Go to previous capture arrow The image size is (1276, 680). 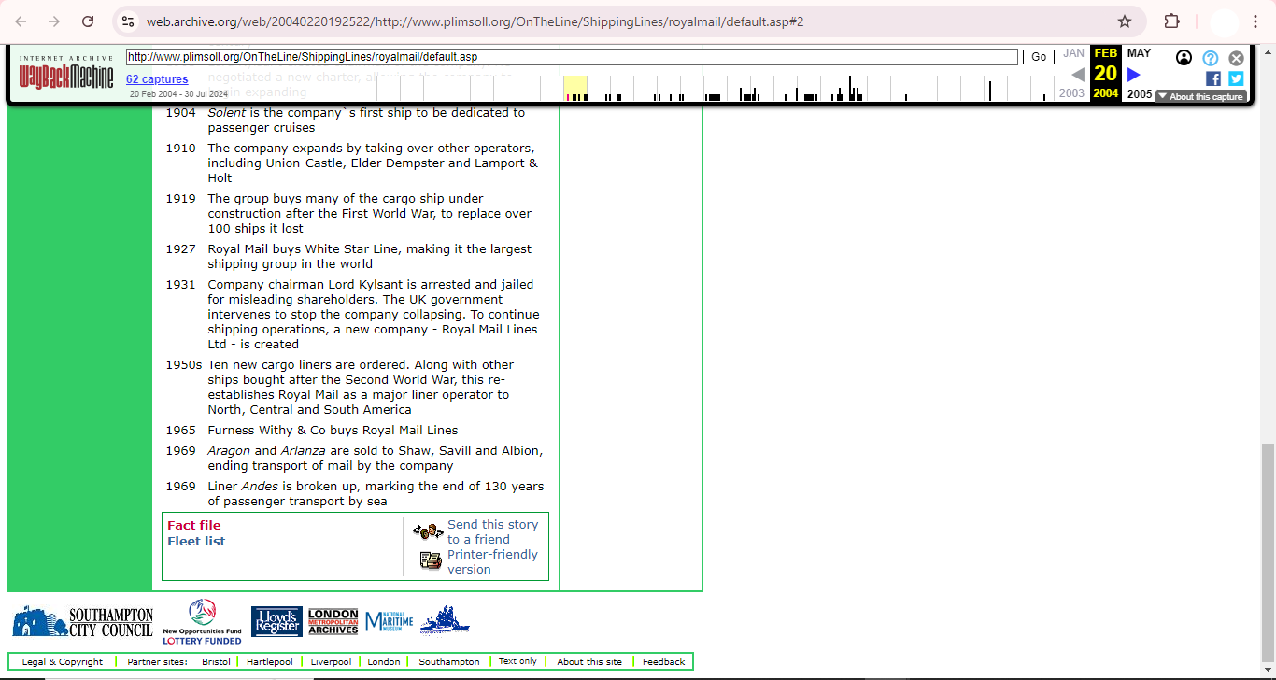coord(1077,75)
